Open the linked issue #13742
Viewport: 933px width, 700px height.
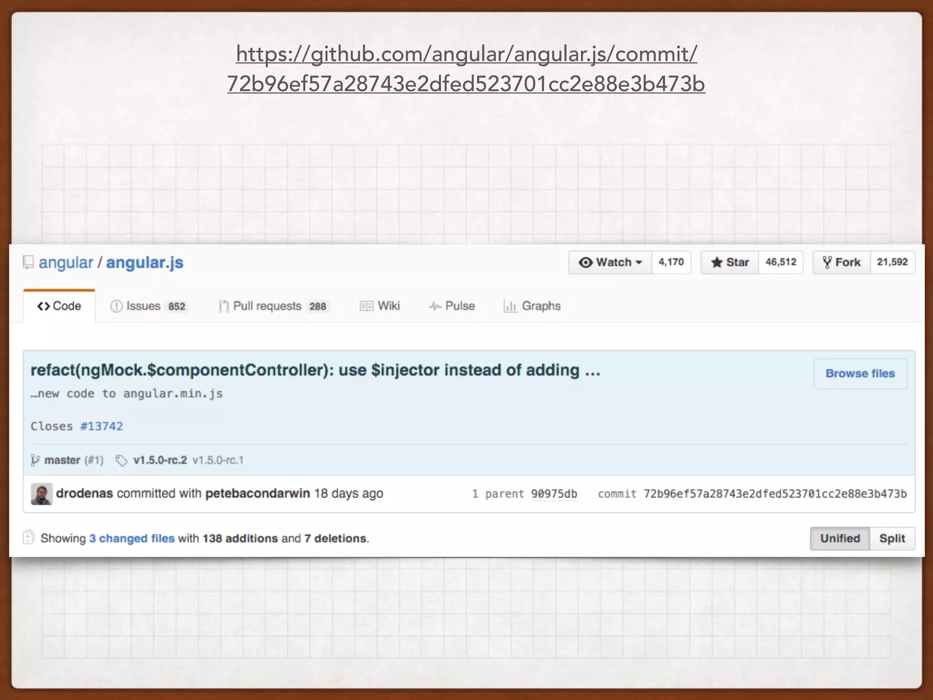102,426
